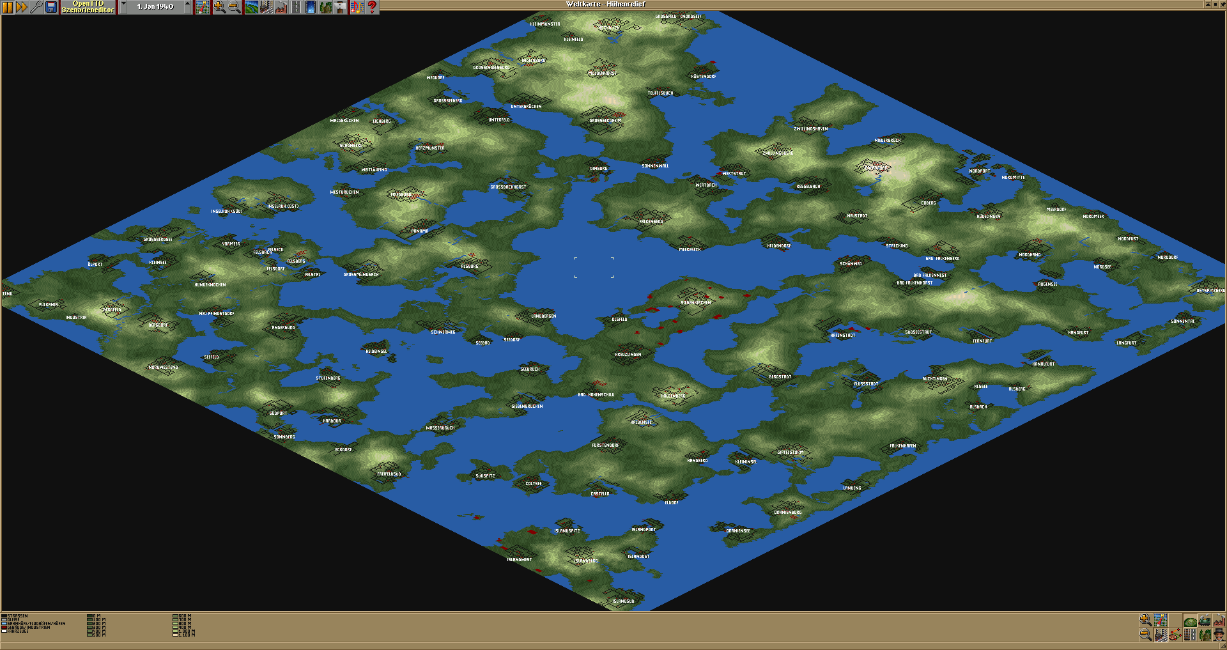Open the landscape generation tool
Viewport: 1227px width, 650px height.
[x=251, y=7]
